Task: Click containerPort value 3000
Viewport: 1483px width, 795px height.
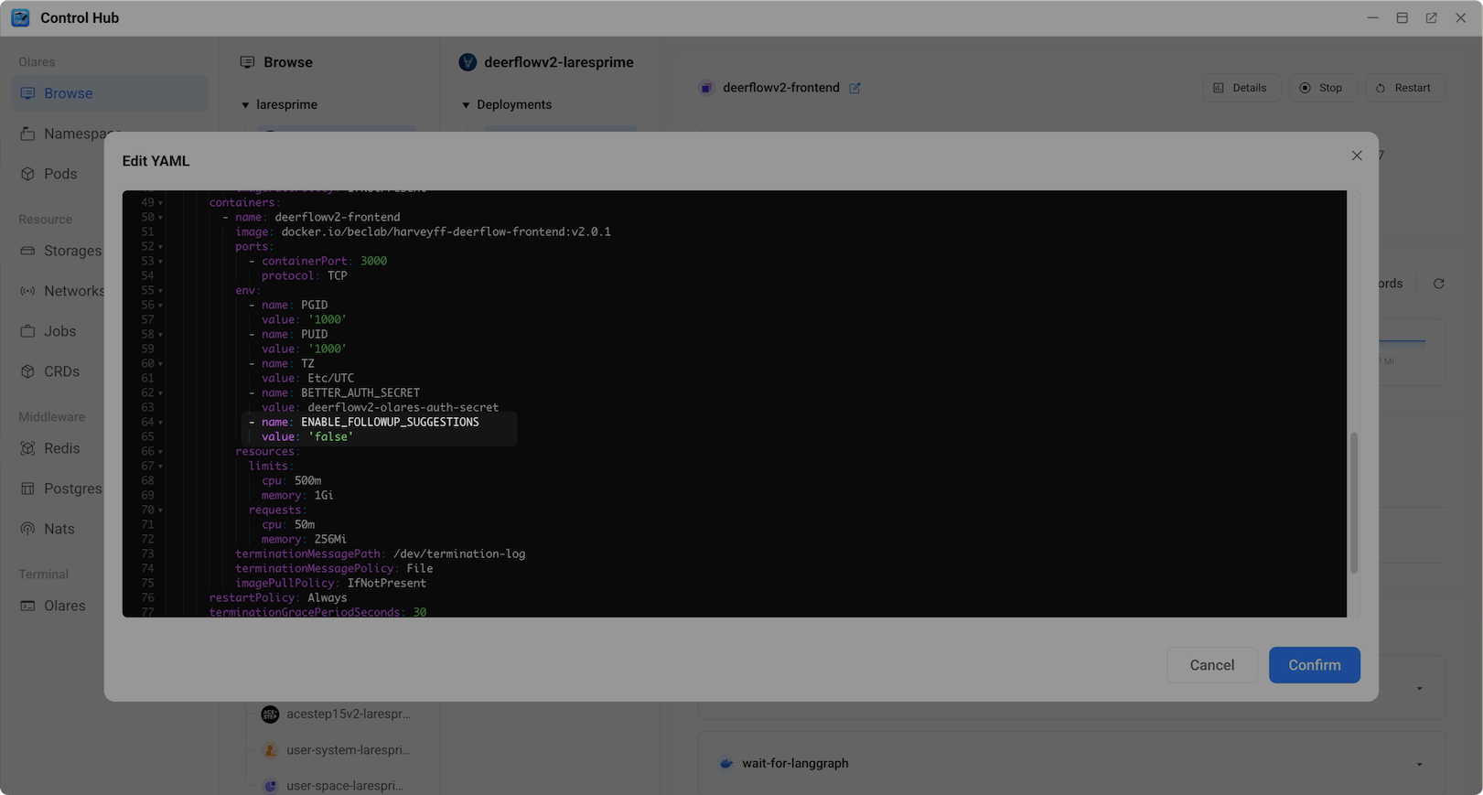Action: pos(373,261)
